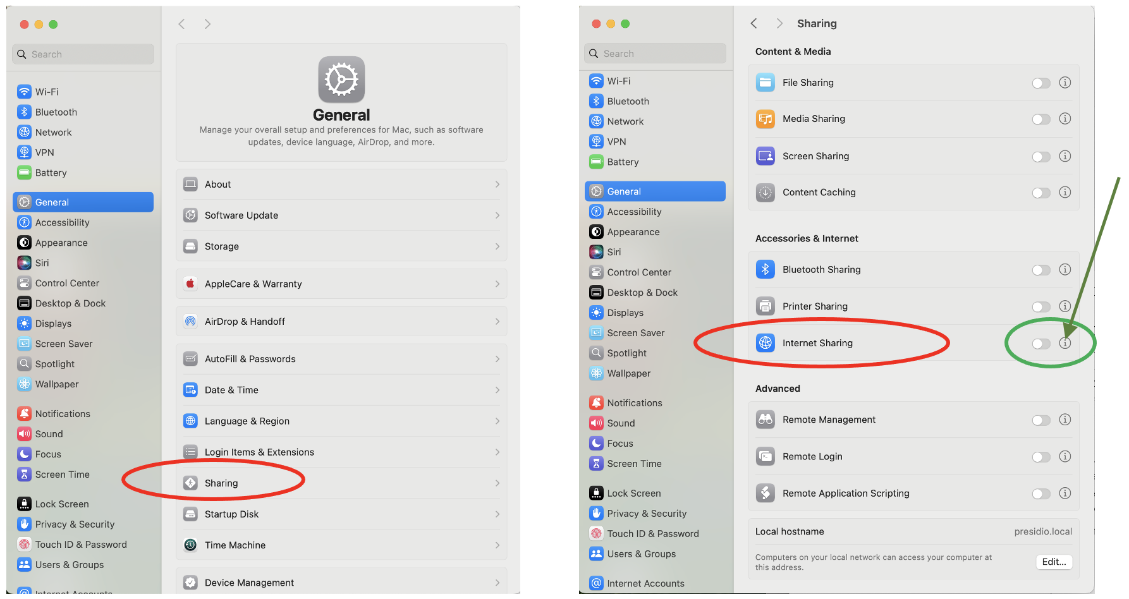Toggle Remote Login on

tap(1041, 457)
